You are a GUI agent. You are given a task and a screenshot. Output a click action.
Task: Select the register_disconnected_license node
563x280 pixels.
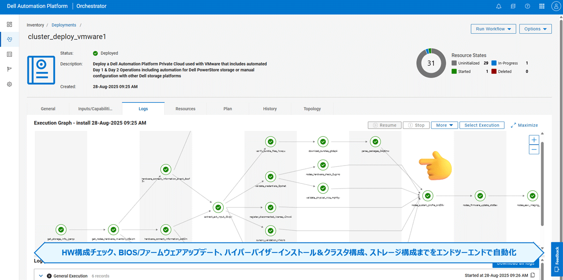[270, 207]
